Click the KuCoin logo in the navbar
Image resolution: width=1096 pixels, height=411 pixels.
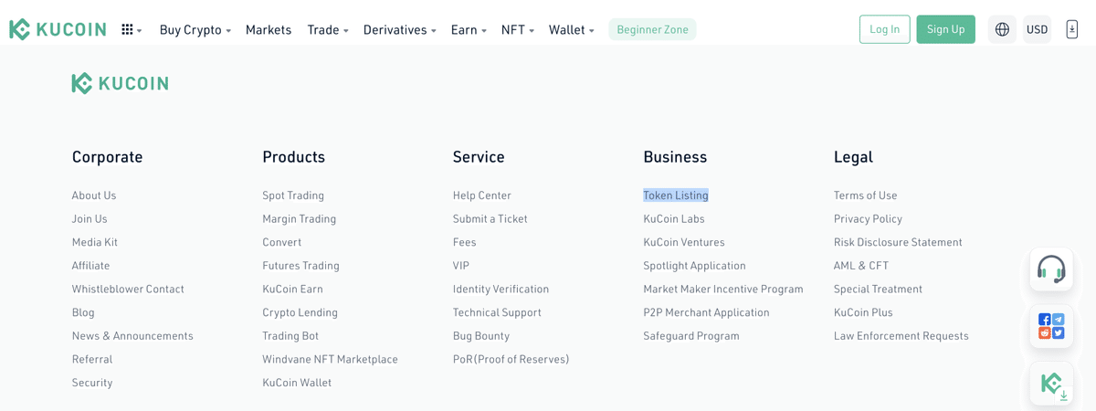[x=58, y=29]
